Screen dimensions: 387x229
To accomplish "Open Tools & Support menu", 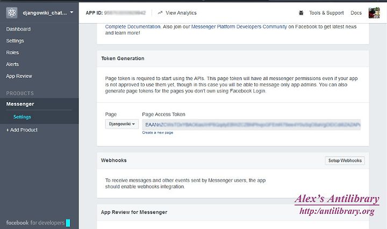I will pos(326,13).
